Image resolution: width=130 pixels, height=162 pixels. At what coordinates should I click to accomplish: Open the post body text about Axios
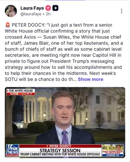tap(64, 52)
